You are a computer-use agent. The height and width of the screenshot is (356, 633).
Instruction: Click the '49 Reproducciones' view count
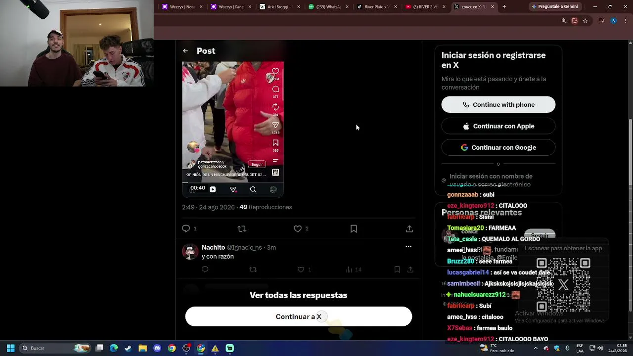(266, 207)
